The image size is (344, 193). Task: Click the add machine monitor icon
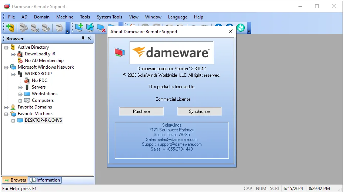(x=79, y=28)
